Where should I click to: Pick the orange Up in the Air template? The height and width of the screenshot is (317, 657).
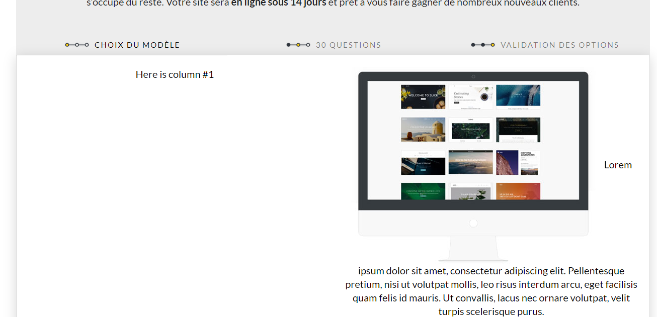[x=518, y=191]
